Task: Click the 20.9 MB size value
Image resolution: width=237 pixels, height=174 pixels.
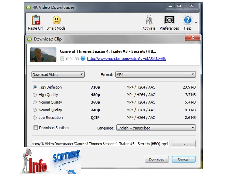Action: coord(189,87)
